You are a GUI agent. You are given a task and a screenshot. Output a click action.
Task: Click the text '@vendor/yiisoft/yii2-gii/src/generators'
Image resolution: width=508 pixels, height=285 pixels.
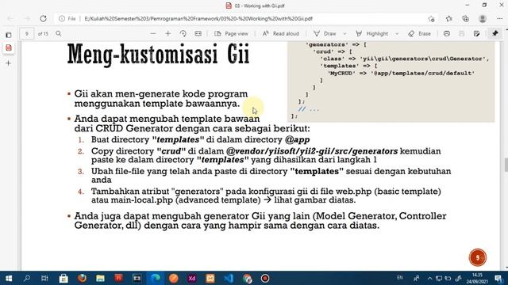tap(312, 151)
